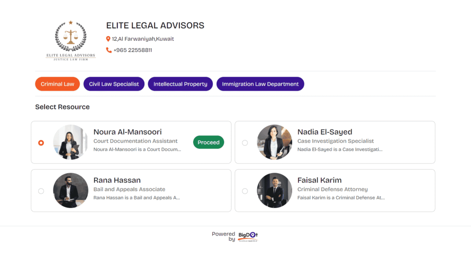The height and width of the screenshot is (254, 471).
Task: Choose the Faisal Karim radio button
Action: (245, 191)
